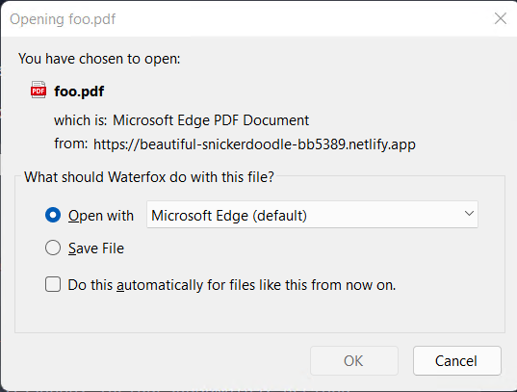Screen dimensions: 517x392
Task: Choose the Save File radio option
Action: pos(53,248)
